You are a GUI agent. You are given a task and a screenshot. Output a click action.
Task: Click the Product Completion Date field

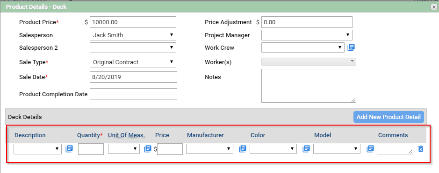click(x=134, y=94)
